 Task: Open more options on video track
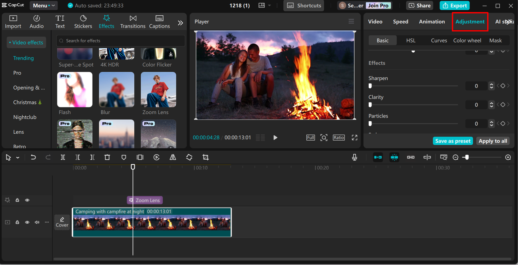tap(47, 222)
